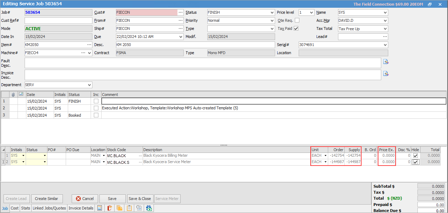Open the Linked Jobs/Quotes tab
The width and height of the screenshot is (448, 213).
(x=49, y=208)
